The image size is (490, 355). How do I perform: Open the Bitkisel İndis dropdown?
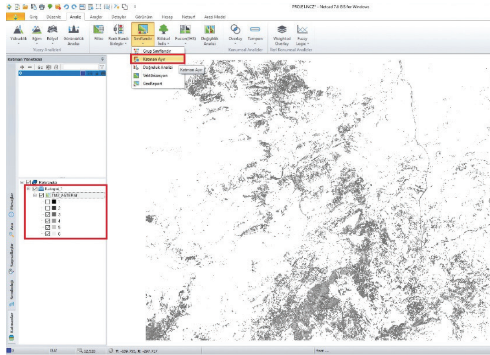(x=163, y=44)
